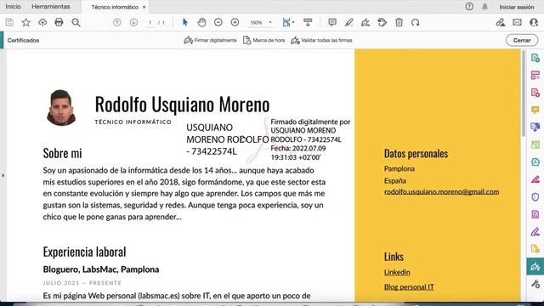Add a comment note
The image size is (544, 306).
(x=332, y=23)
